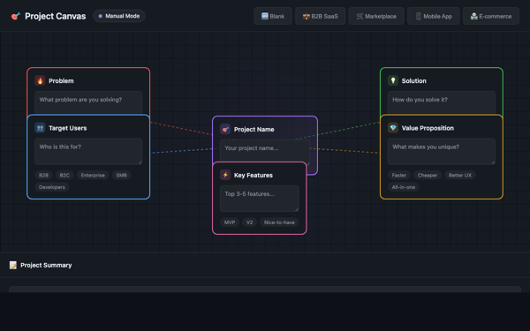Focus the 'Top 3-5 features...' textarea
The width and height of the screenshot is (530, 331).
pyautogui.click(x=260, y=199)
